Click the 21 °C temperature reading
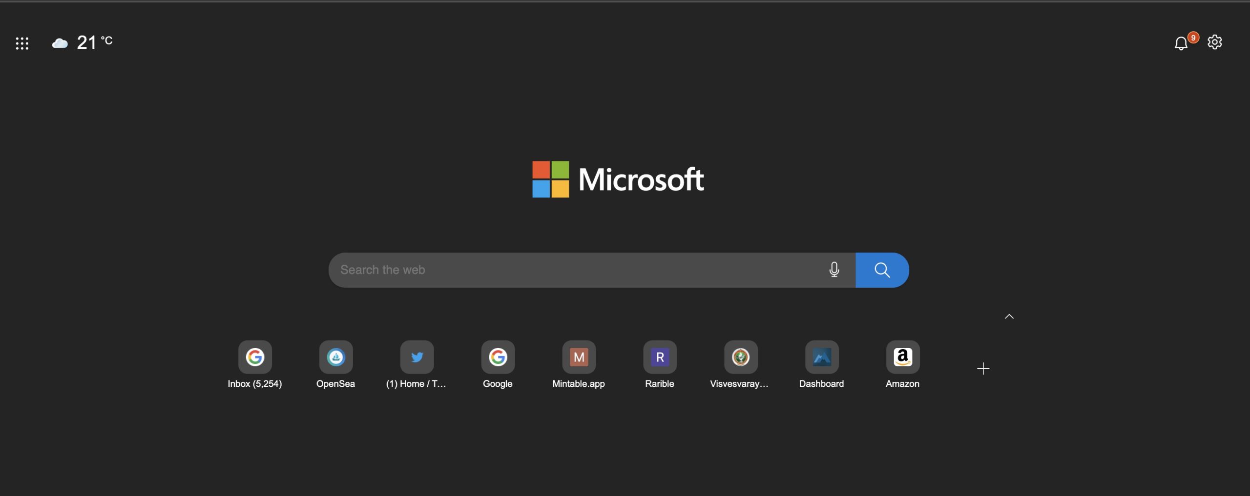Image resolution: width=1250 pixels, height=496 pixels. [95, 42]
